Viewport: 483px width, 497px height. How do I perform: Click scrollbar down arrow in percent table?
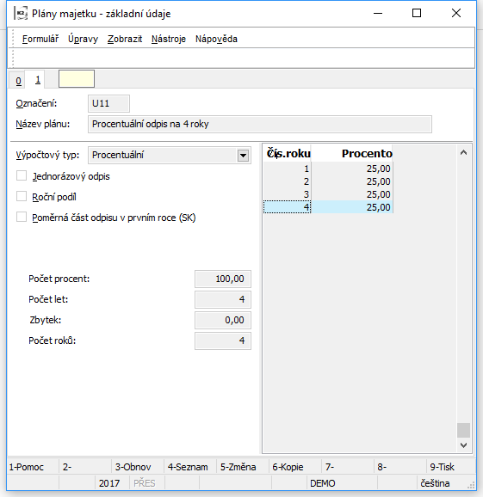click(463, 445)
